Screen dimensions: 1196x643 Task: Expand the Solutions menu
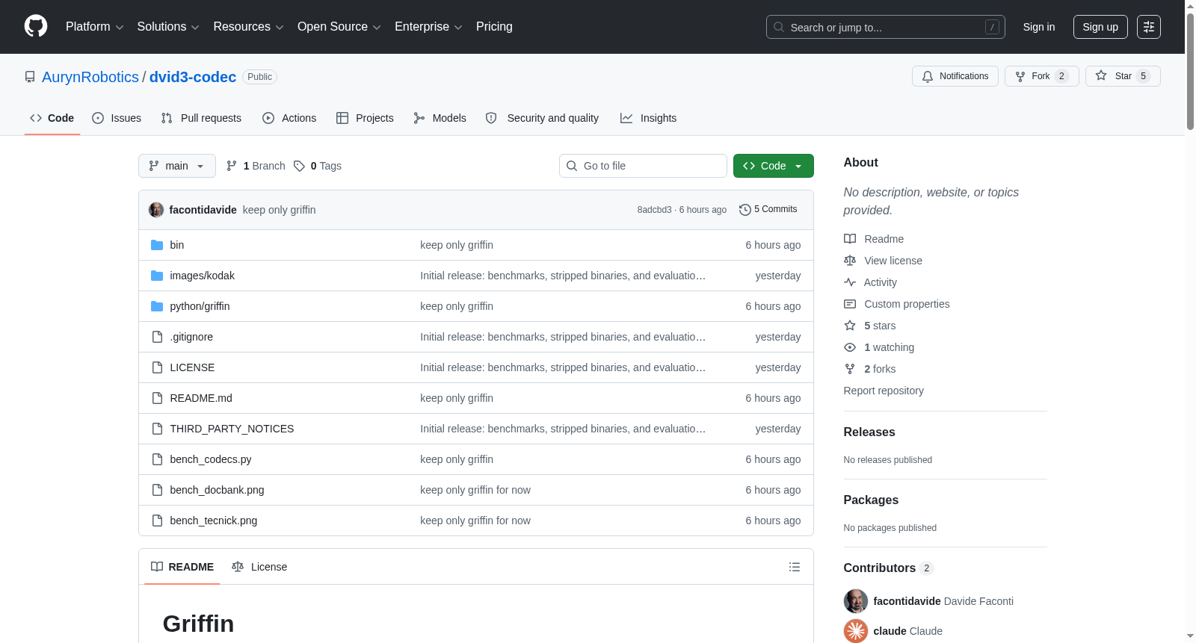pyautogui.click(x=168, y=27)
